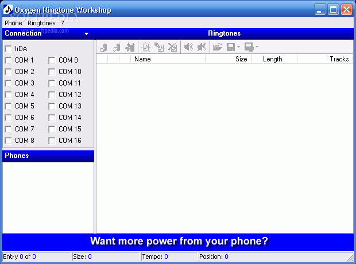Viewport: 356px width, 264px height.
Task: Select the COM 8 checkbox
Action: [8, 141]
